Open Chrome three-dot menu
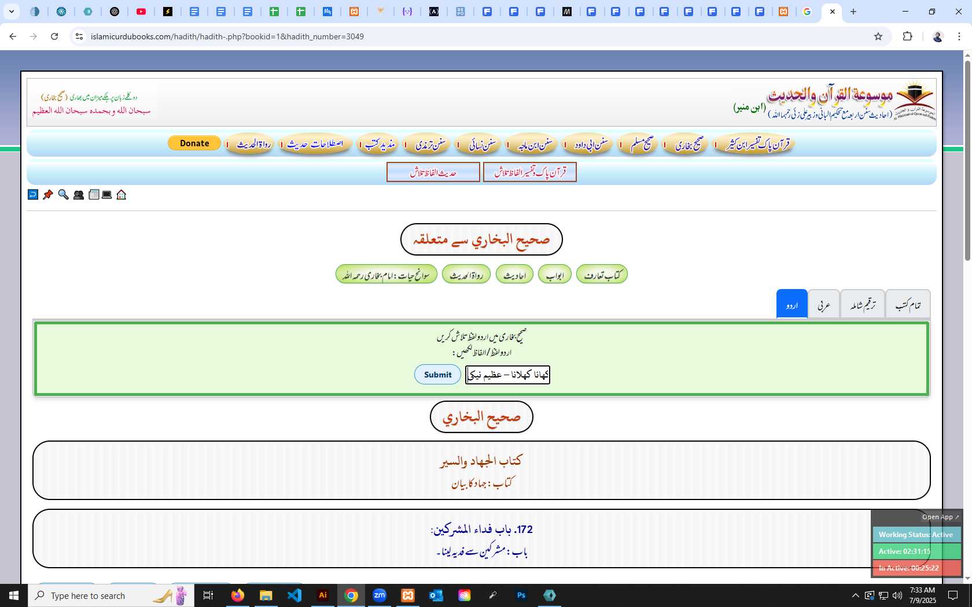 959,36
